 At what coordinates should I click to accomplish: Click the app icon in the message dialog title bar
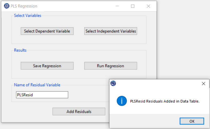click(113, 84)
